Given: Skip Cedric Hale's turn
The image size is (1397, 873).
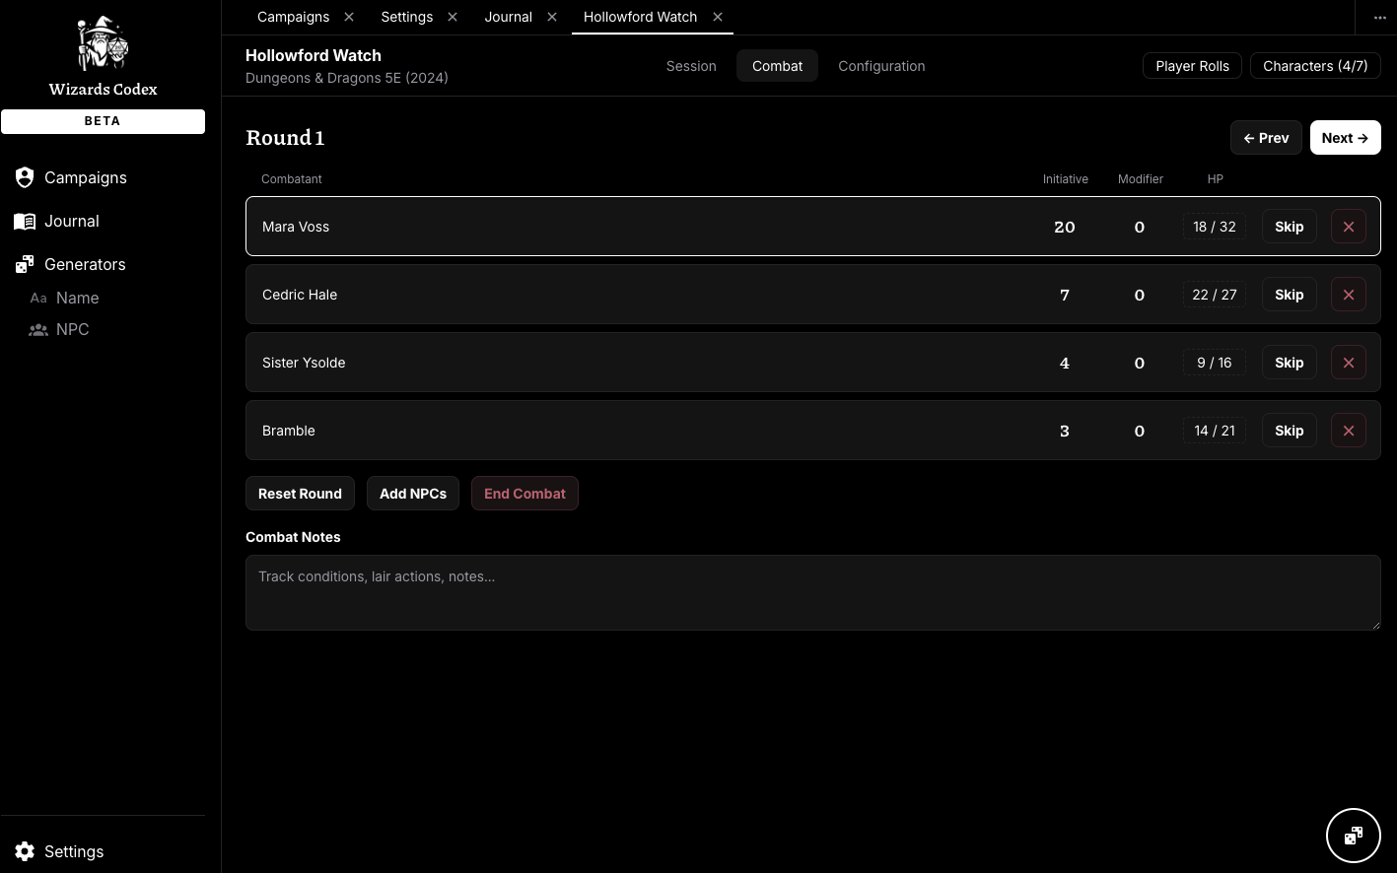Looking at the screenshot, I should pyautogui.click(x=1290, y=295).
